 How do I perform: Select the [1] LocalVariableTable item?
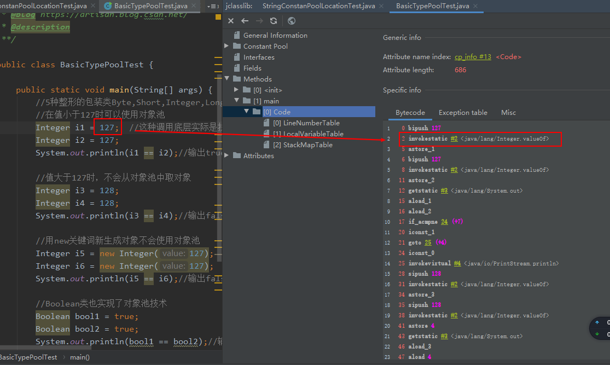point(308,134)
